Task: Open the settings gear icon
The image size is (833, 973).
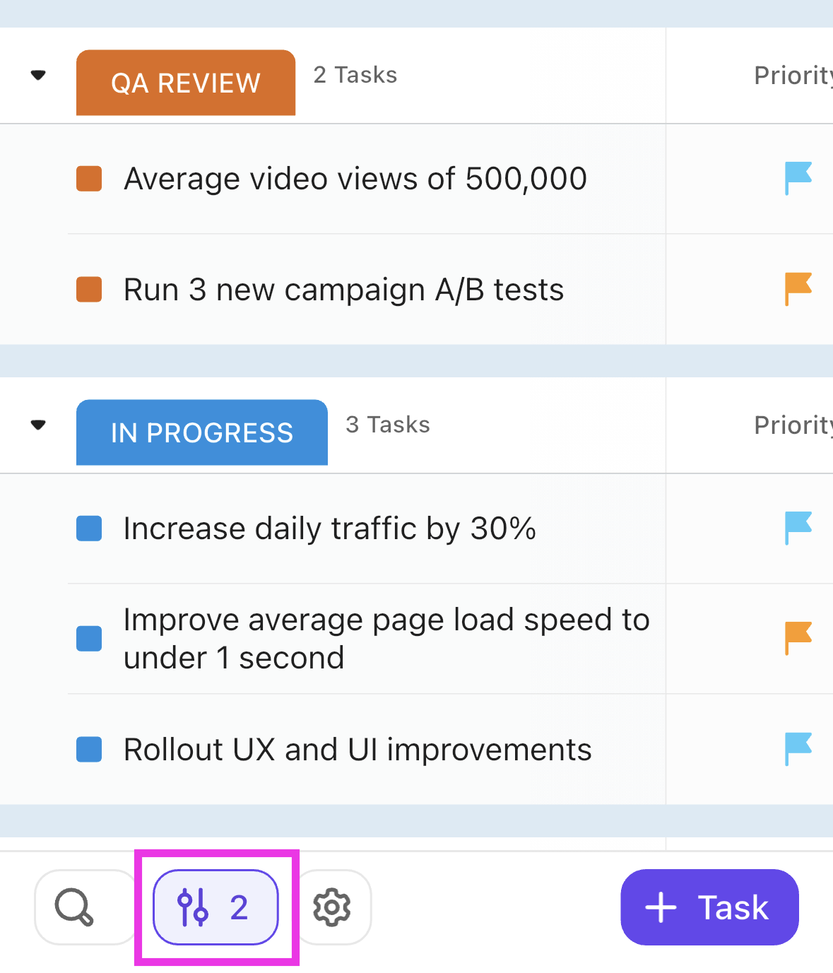Action: point(332,907)
